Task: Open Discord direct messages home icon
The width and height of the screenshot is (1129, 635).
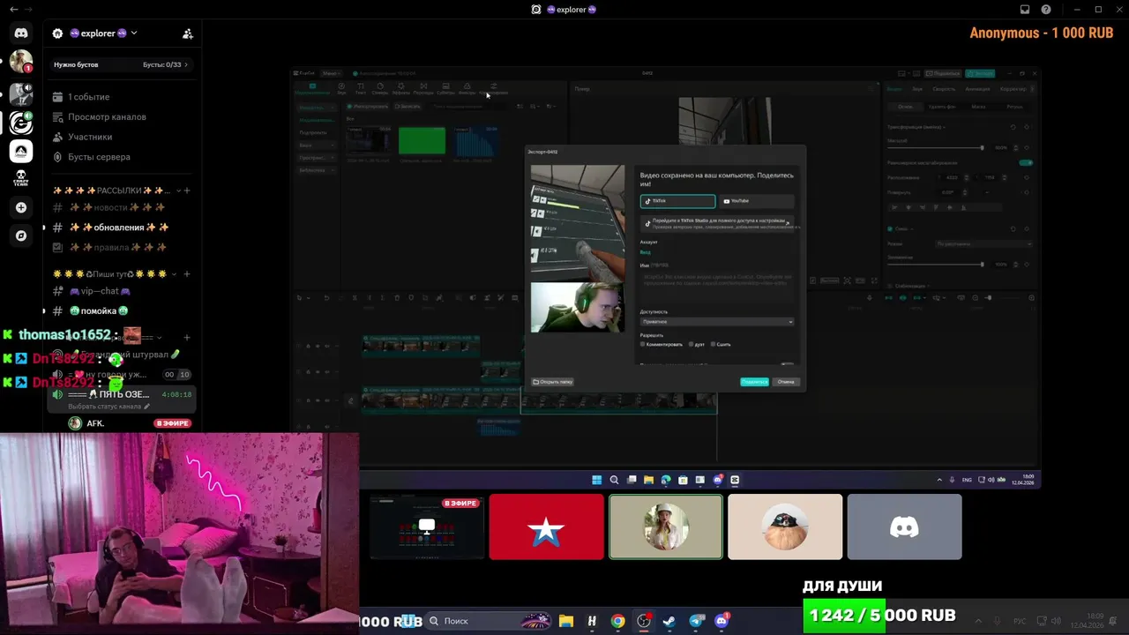Action: 21,33
